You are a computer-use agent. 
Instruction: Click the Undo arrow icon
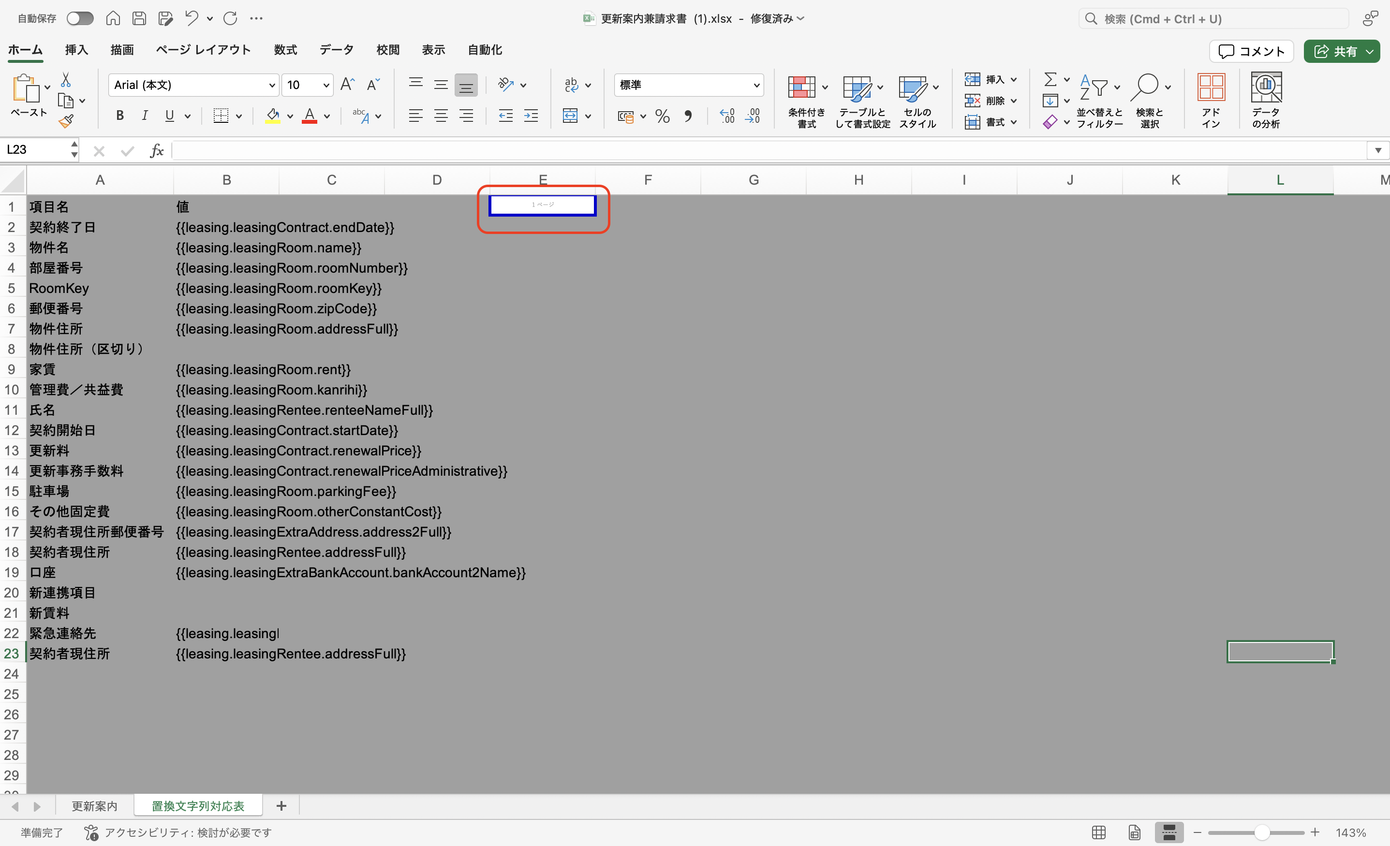click(x=192, y=18)
